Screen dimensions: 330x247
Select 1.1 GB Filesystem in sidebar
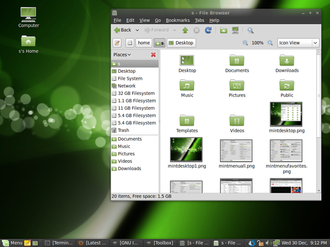tap(135, 101)
